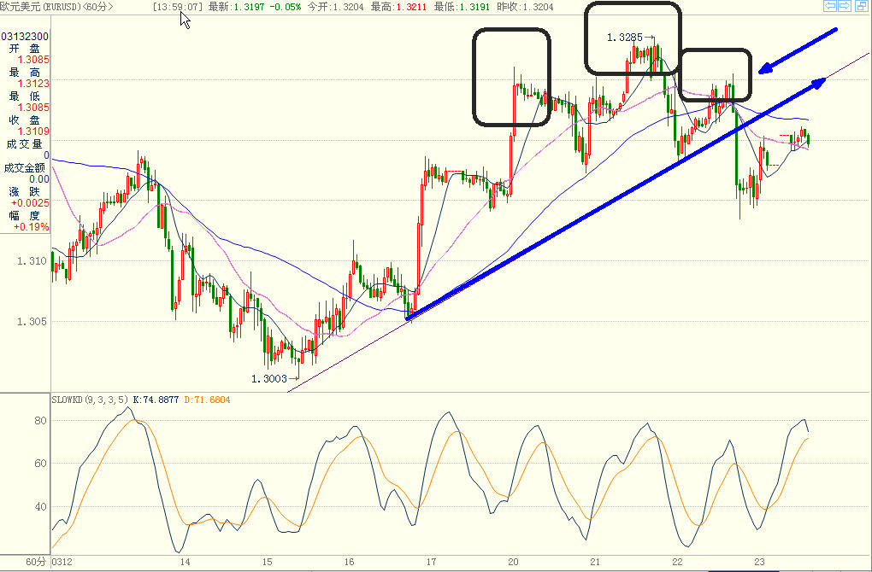This screenshot has height=572, width=872.
Task: Click the 60 level on indicator axis
Action: 40,464
